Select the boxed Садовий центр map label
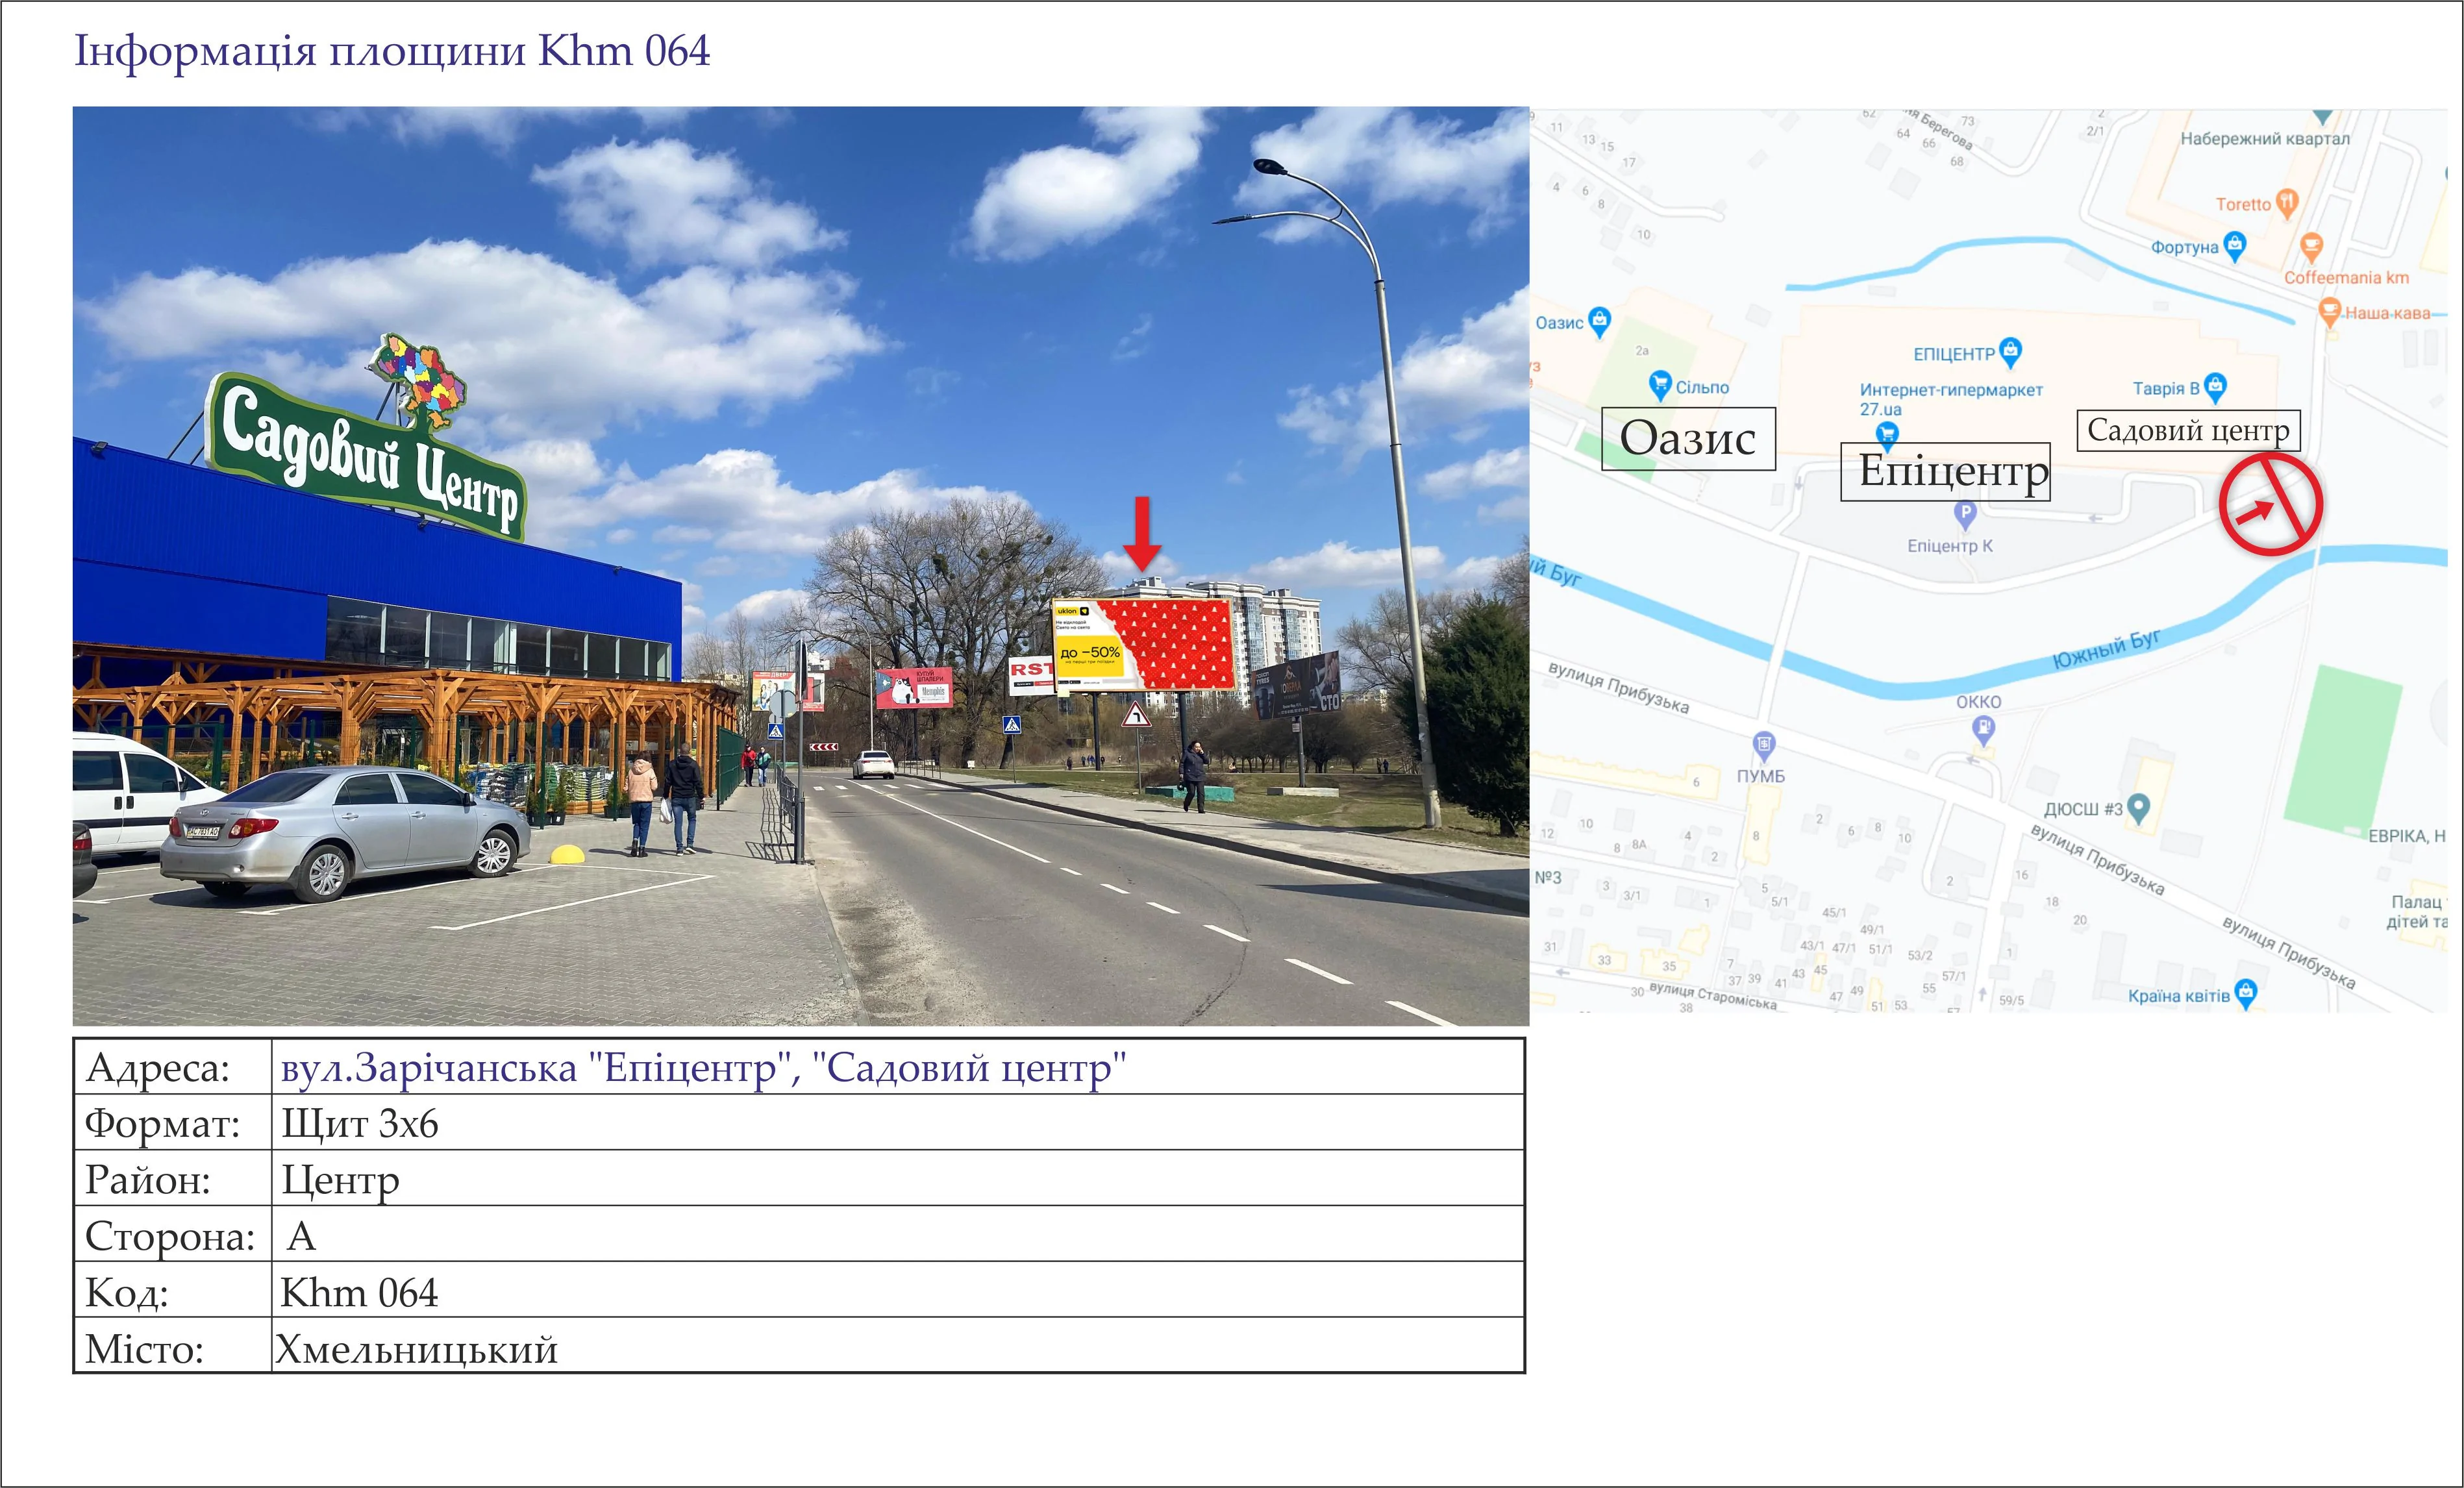Image resolution: width=2464 pixels, height=1488 pixels. coord(2188,431)
